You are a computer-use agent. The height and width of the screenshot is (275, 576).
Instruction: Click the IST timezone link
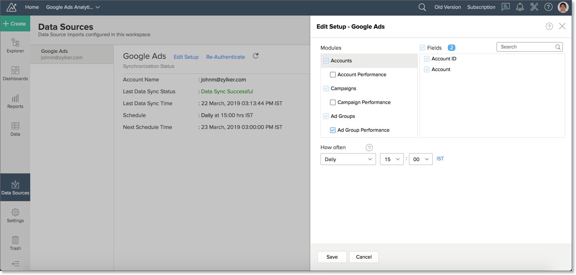[440, 159]
